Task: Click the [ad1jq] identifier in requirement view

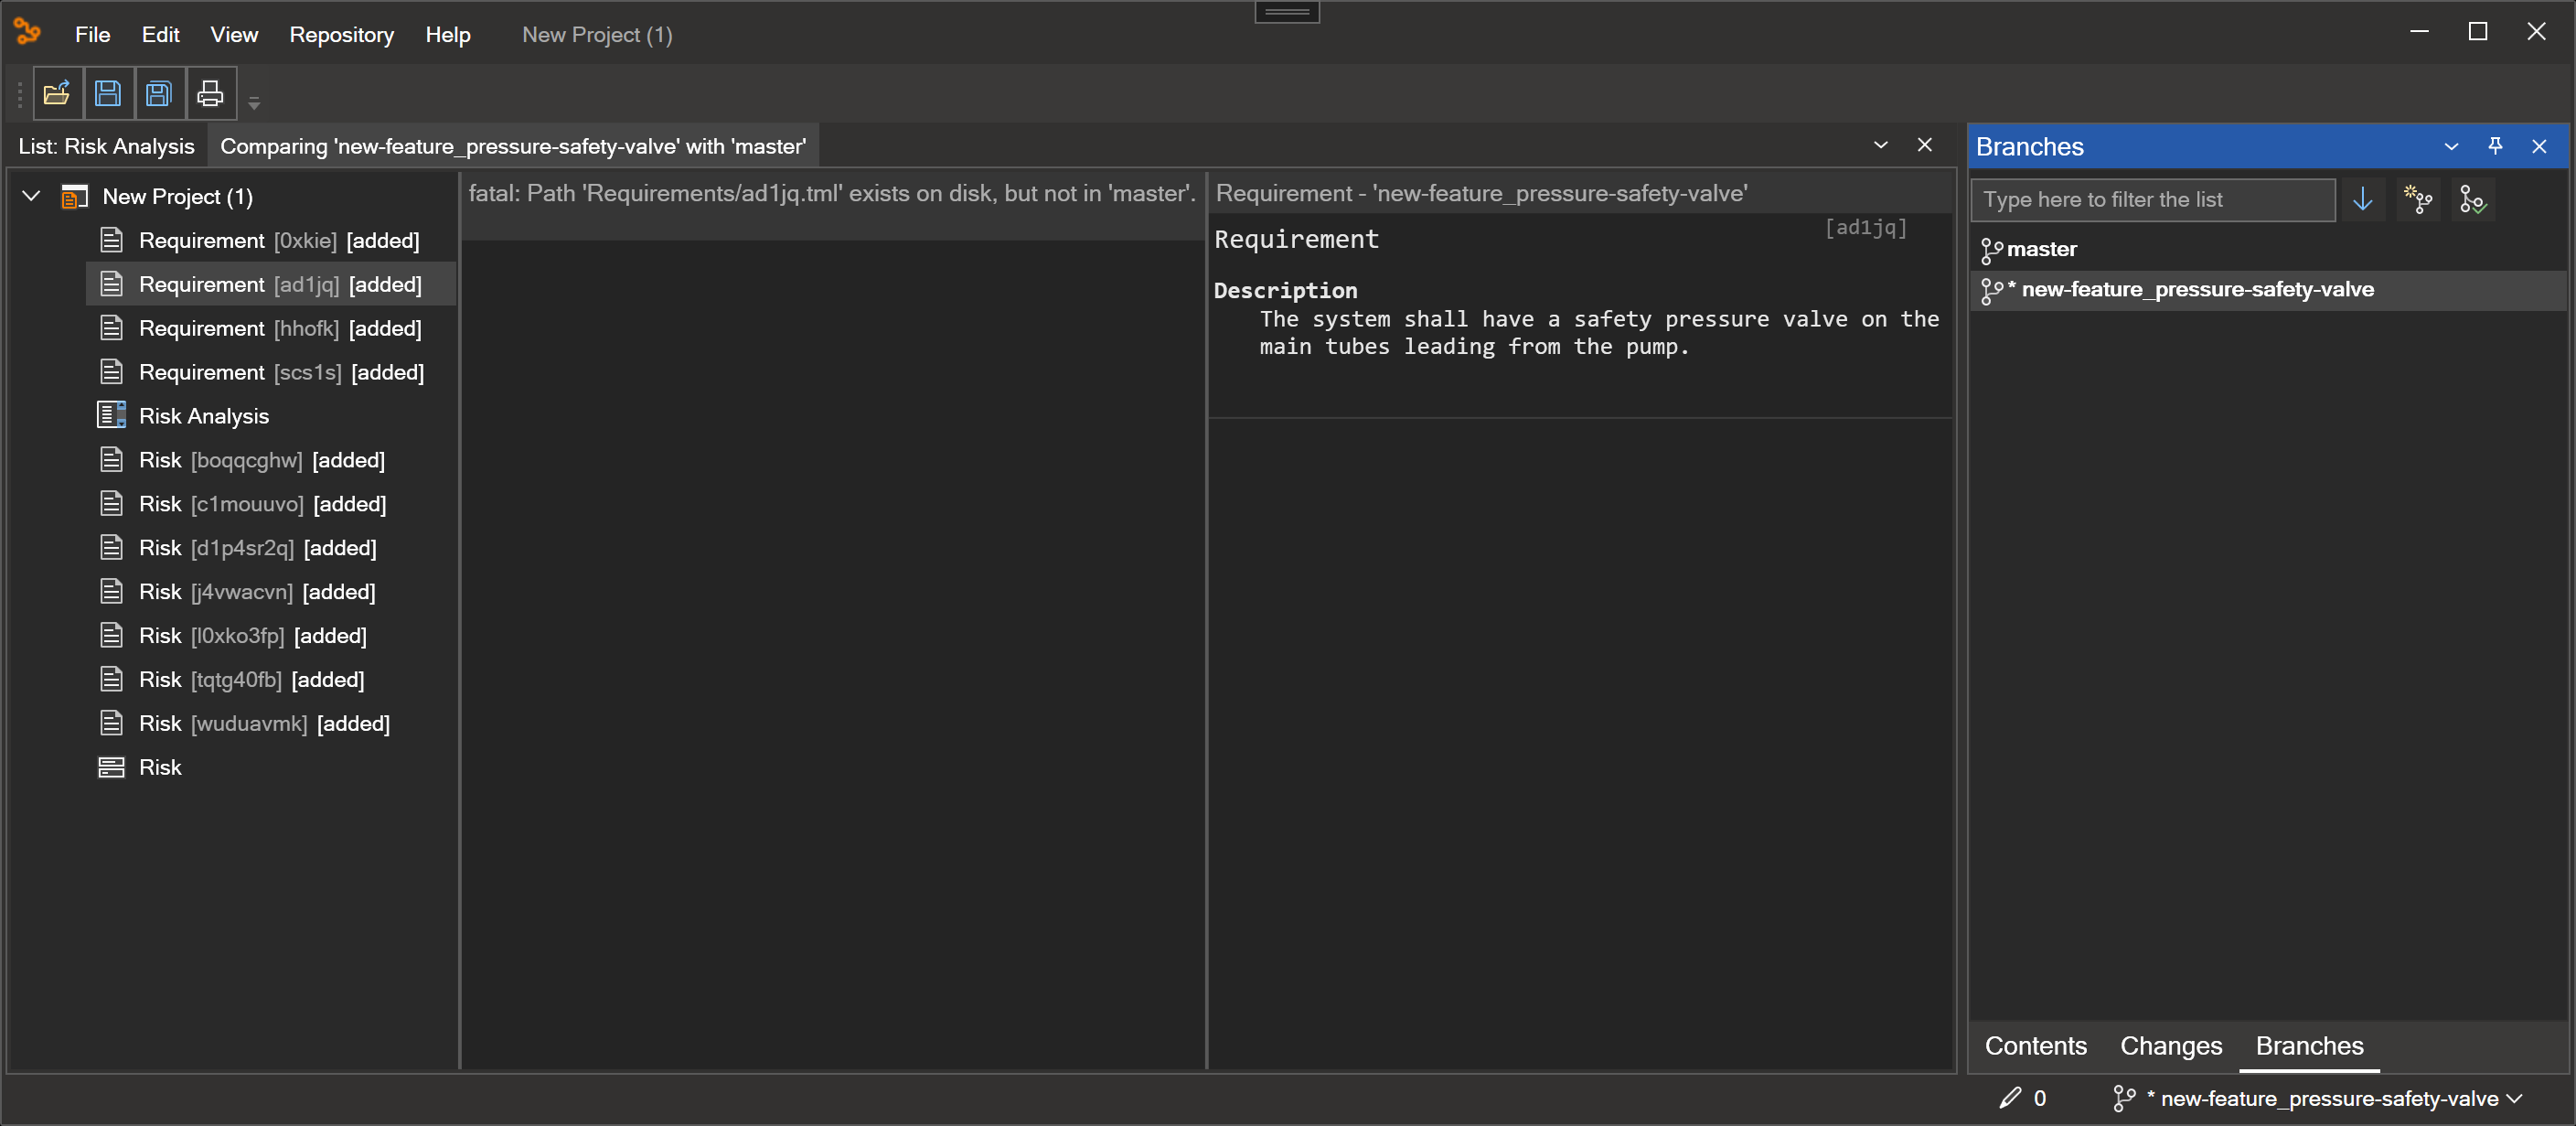Action: click(x=1866, y=228)
